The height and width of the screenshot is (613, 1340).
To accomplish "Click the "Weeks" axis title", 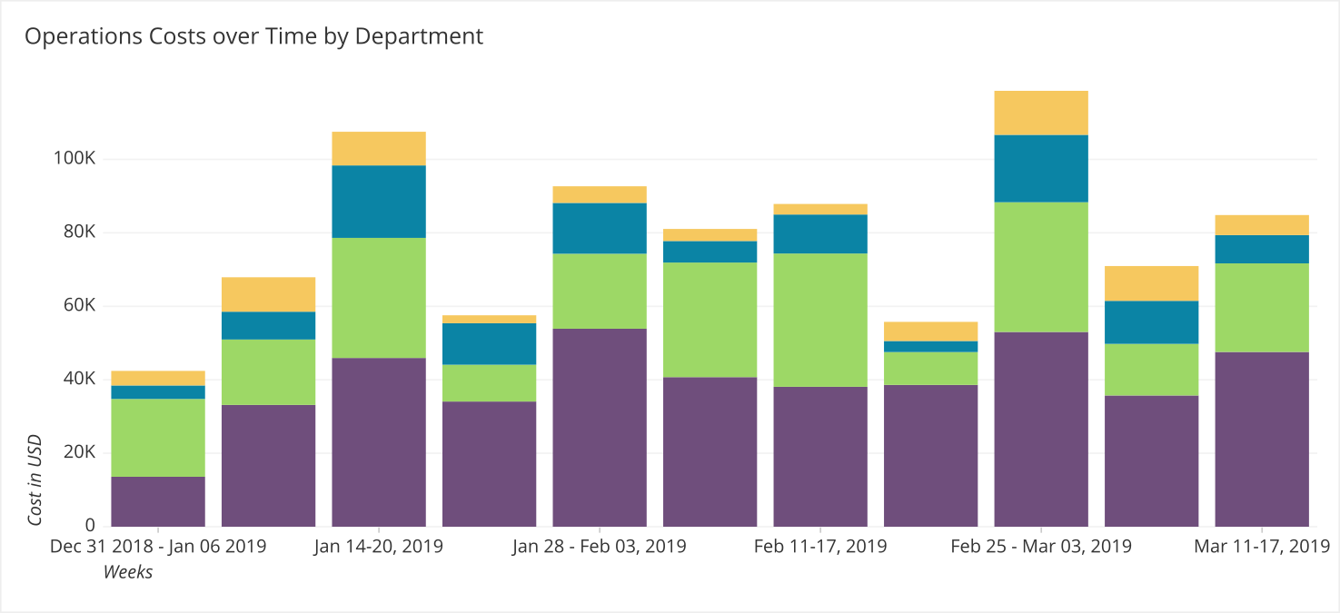I will [x=128, y=572].
